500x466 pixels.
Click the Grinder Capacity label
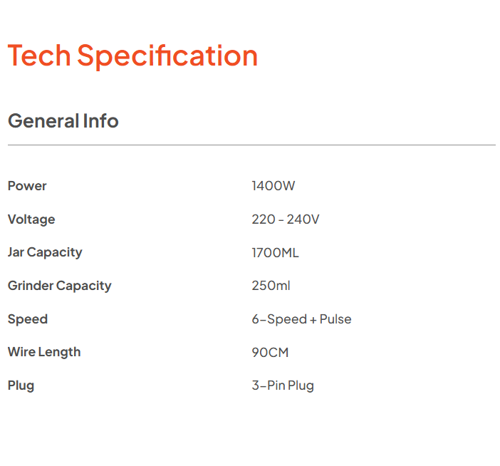pos(60,286)
